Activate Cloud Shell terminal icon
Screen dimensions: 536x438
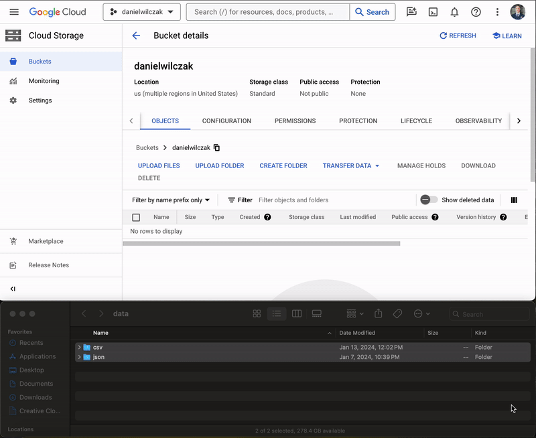click(x=433, y=12)
